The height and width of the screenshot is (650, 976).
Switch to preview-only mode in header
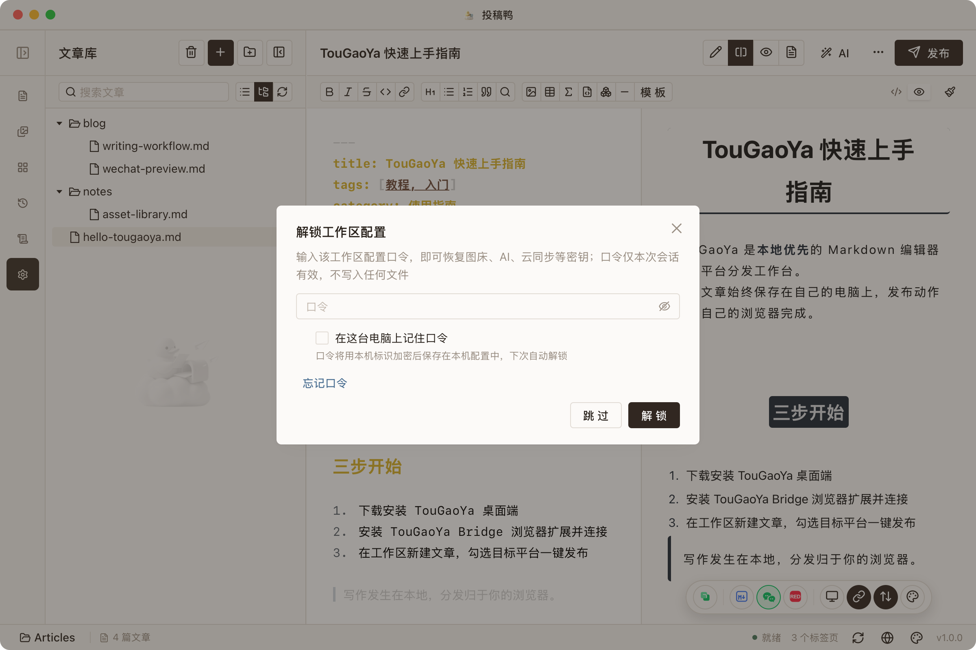[766, 53]
